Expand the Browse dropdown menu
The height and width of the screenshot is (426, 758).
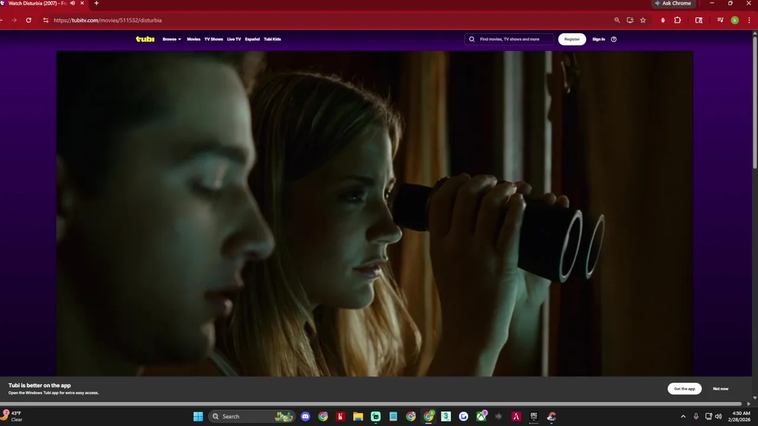point(172,39)
